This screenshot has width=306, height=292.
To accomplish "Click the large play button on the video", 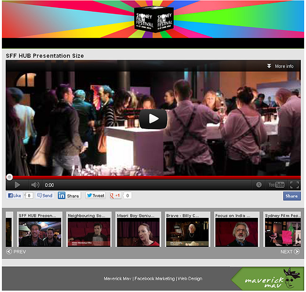I will (x=153, y=119).
